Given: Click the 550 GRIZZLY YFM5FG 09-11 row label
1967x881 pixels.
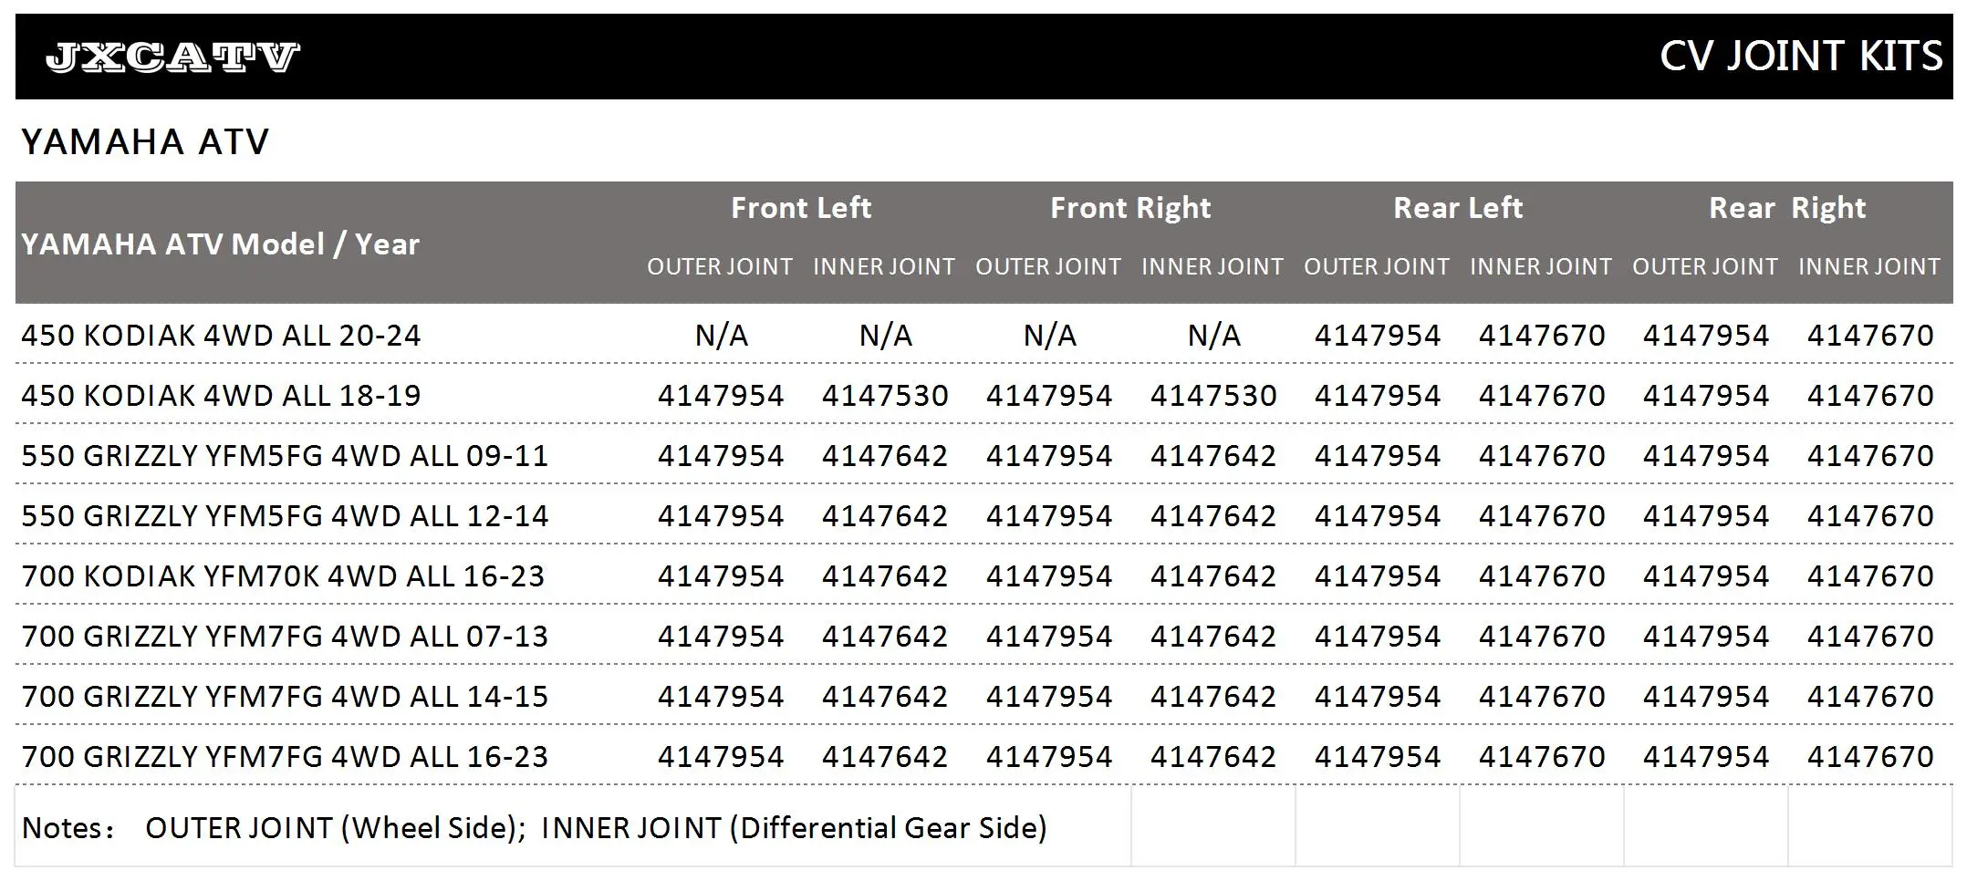Looking at the screenshot, I should click(285, 456).
